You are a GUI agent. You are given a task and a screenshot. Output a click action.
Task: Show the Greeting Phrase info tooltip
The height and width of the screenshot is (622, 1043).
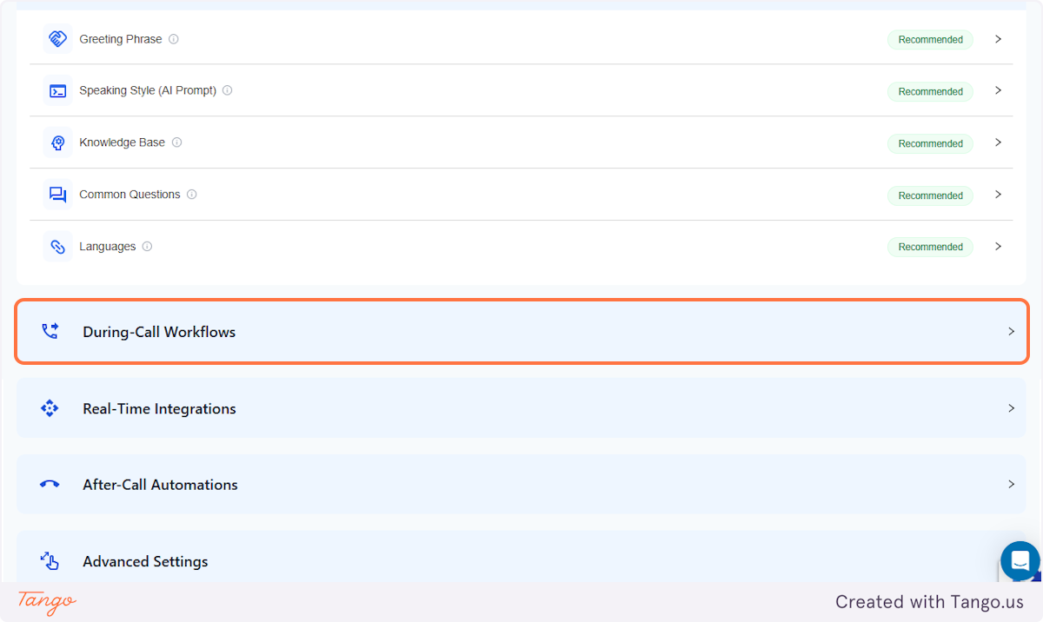[x=173, y=39]
